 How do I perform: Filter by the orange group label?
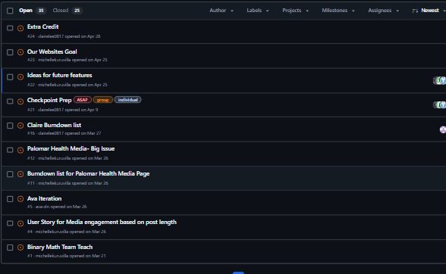point(102,100)
